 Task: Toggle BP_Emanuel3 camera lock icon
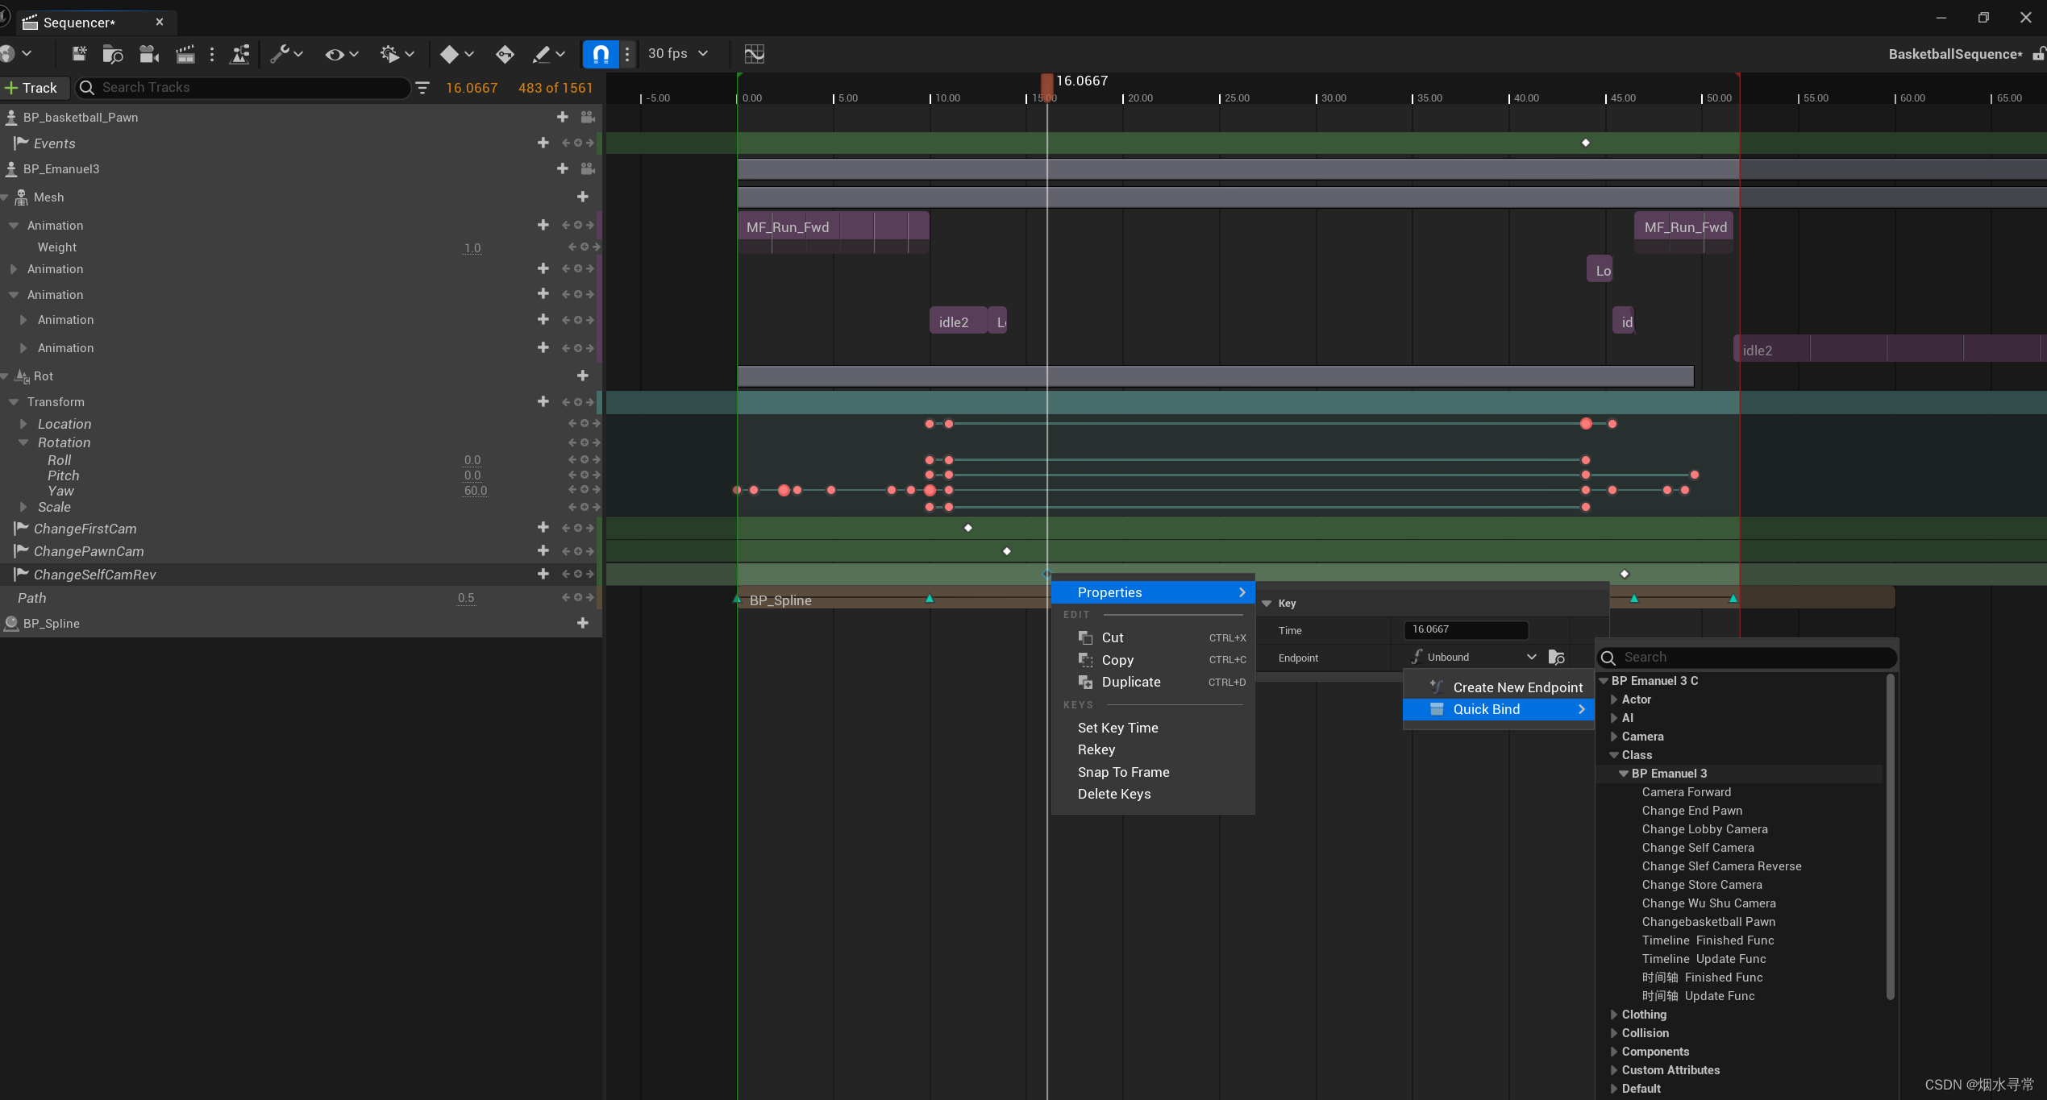pyautogui.click(x=588, y=168)
